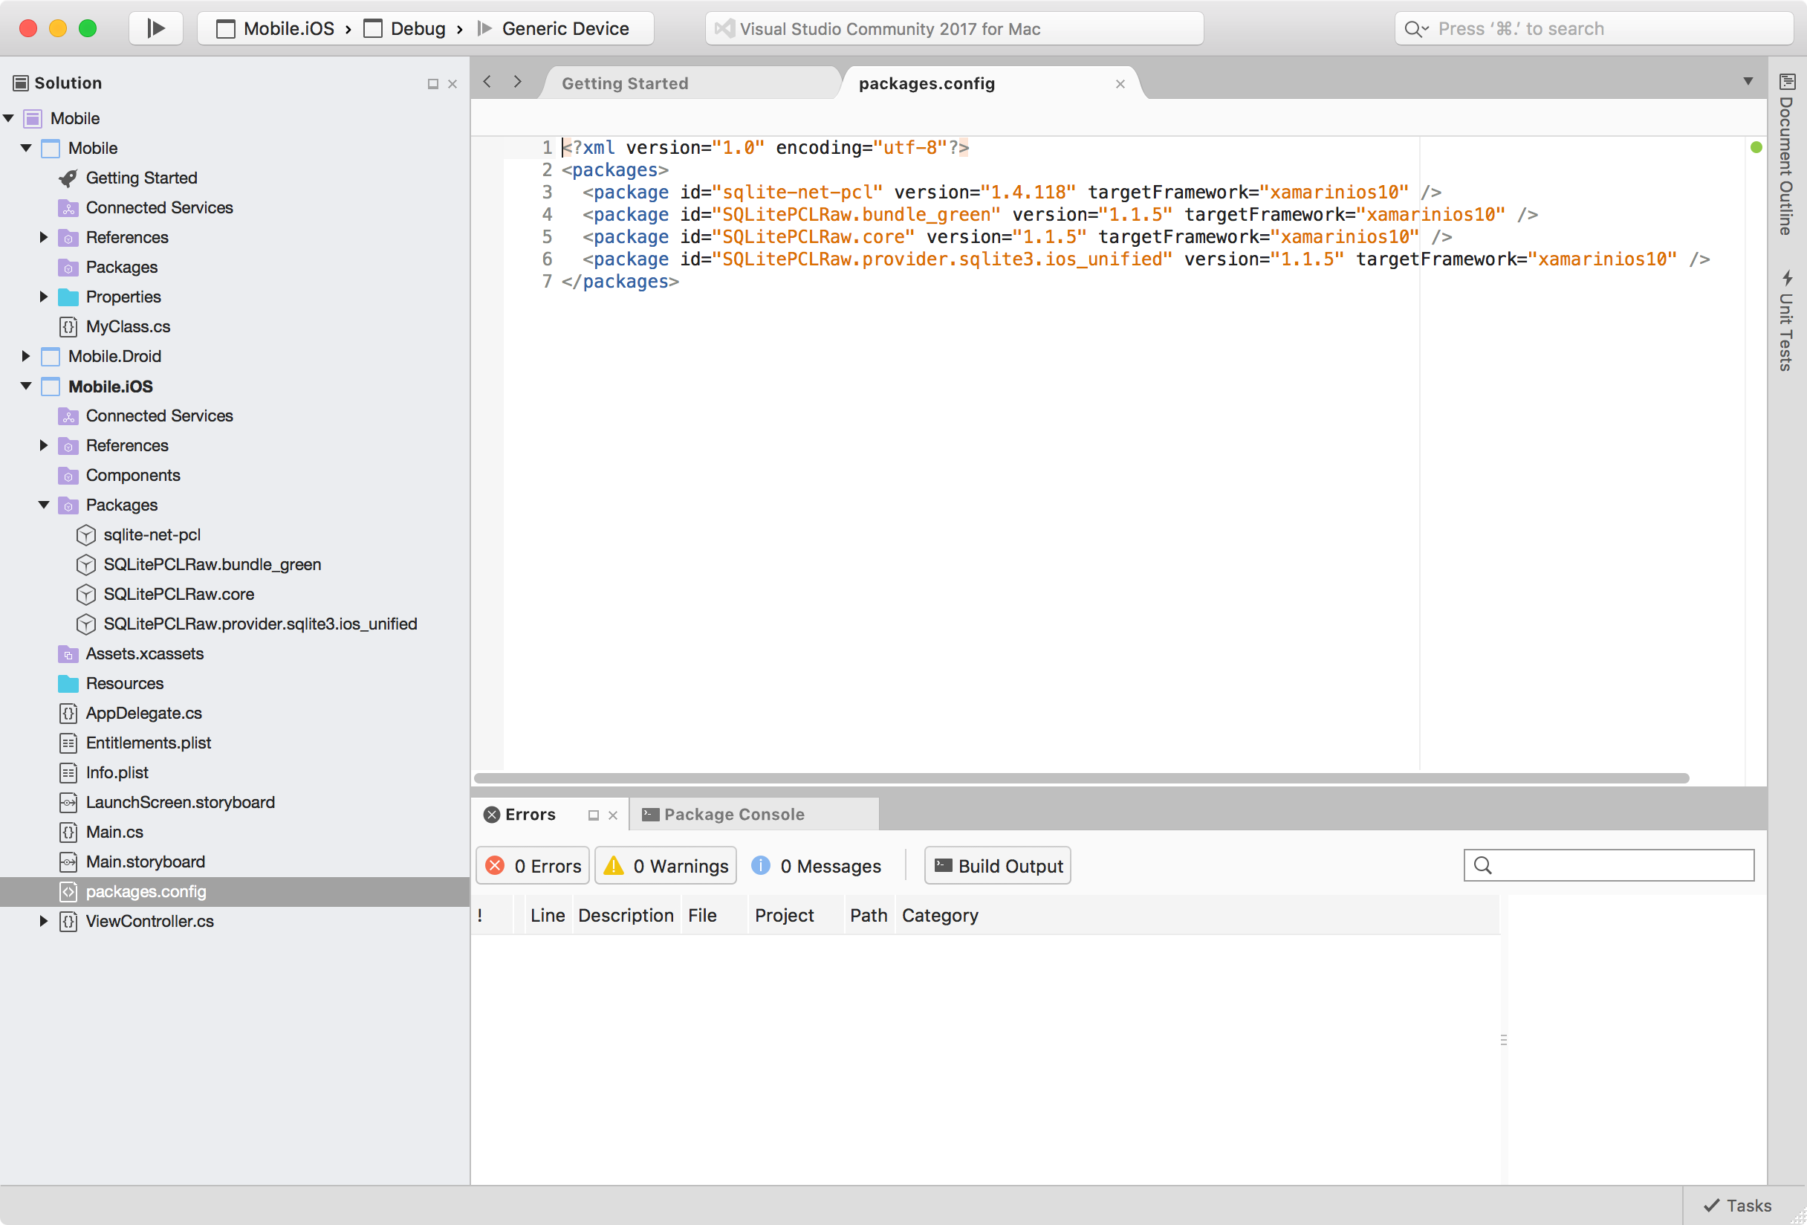Expand the ViewController.cs node
Image resolution: width=1807 pixels, height=1225 pixels.
pos(44,922)
